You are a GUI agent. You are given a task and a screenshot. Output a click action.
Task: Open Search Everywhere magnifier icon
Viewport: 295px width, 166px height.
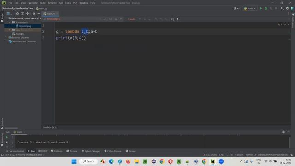(x=282, y=8)
